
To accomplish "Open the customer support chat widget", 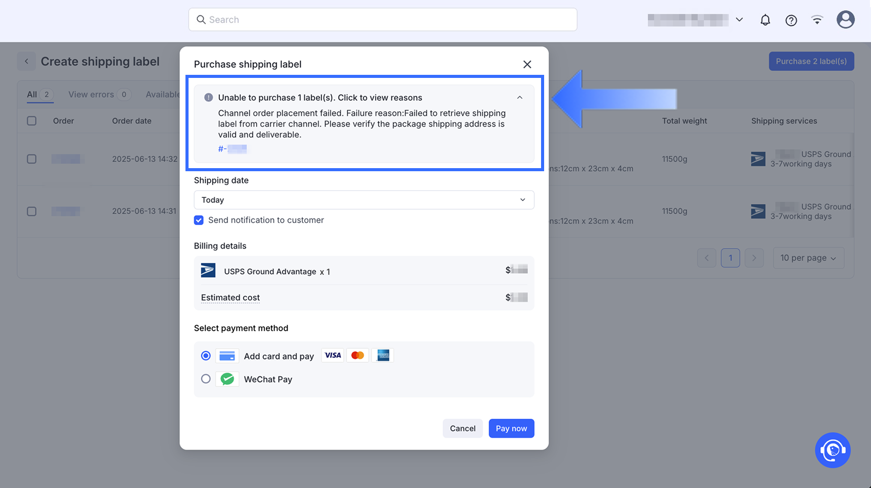I will (x=833, y=450).
